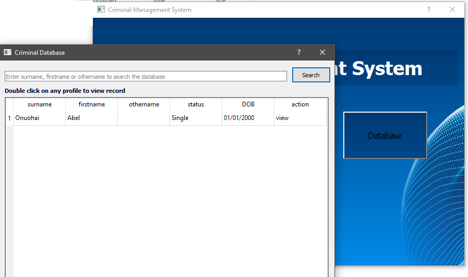Viewport: 468px width, 277px height.
Task: Select the empty othername cell for Onuohai
Action: click(144, 118)
